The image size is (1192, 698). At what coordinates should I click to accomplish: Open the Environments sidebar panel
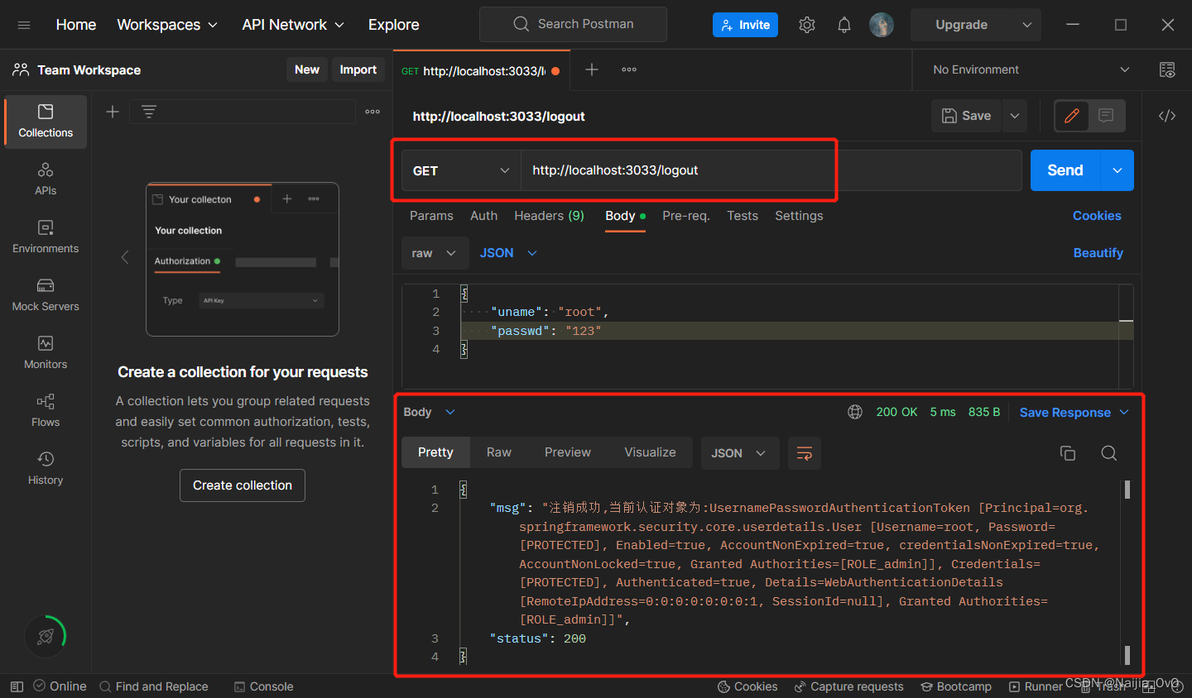(x=46, y=237)
